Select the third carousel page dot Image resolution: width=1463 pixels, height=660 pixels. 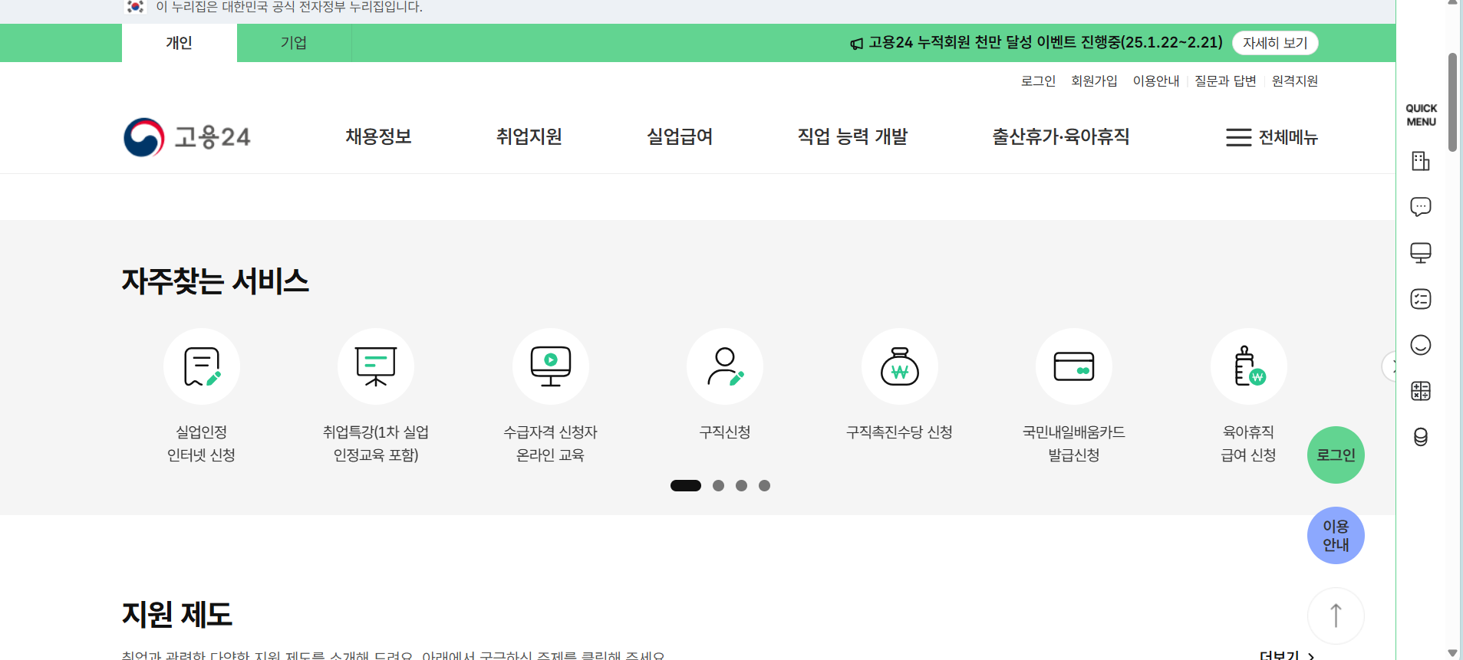741,485
